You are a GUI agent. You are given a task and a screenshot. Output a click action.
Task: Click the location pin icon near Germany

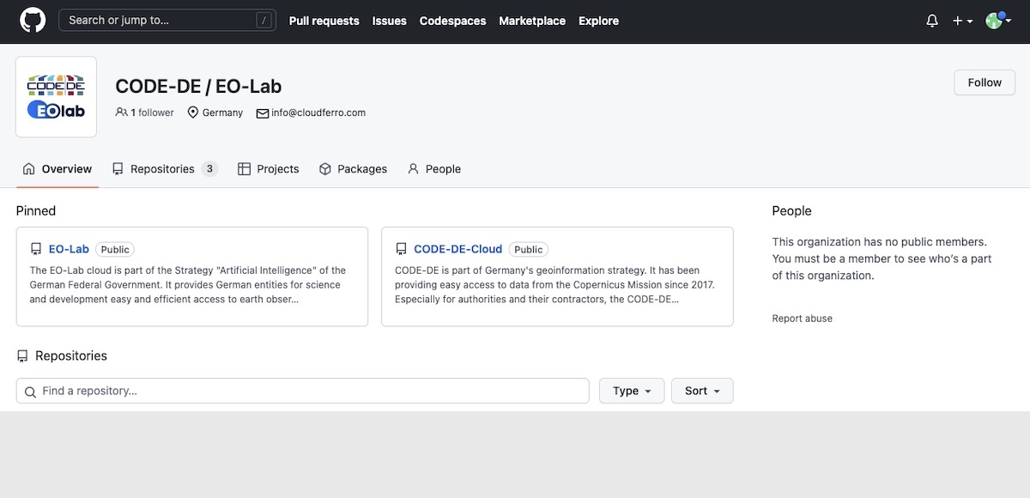pyautogui.click(x=192, y=112)
